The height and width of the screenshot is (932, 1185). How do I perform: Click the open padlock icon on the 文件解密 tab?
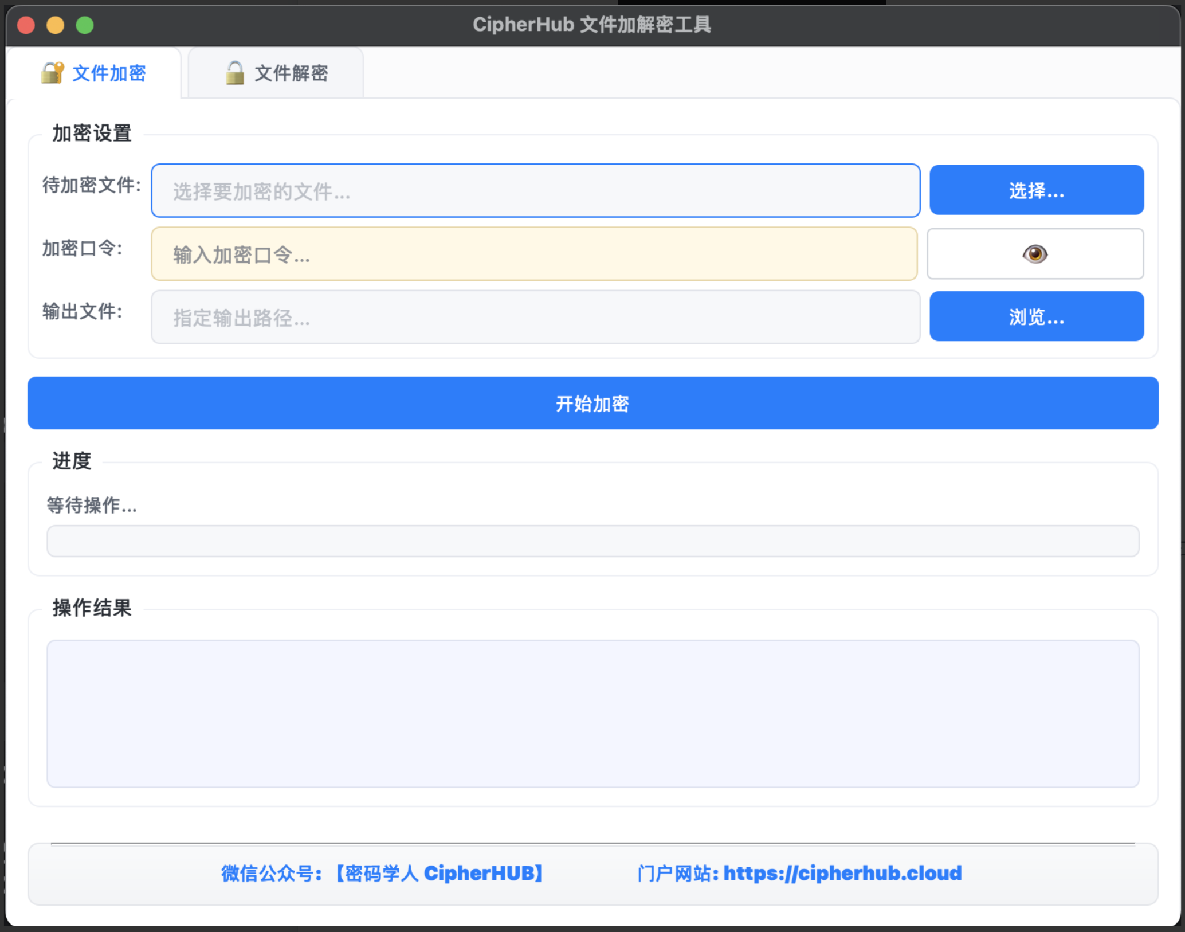(x=234, y=73)
